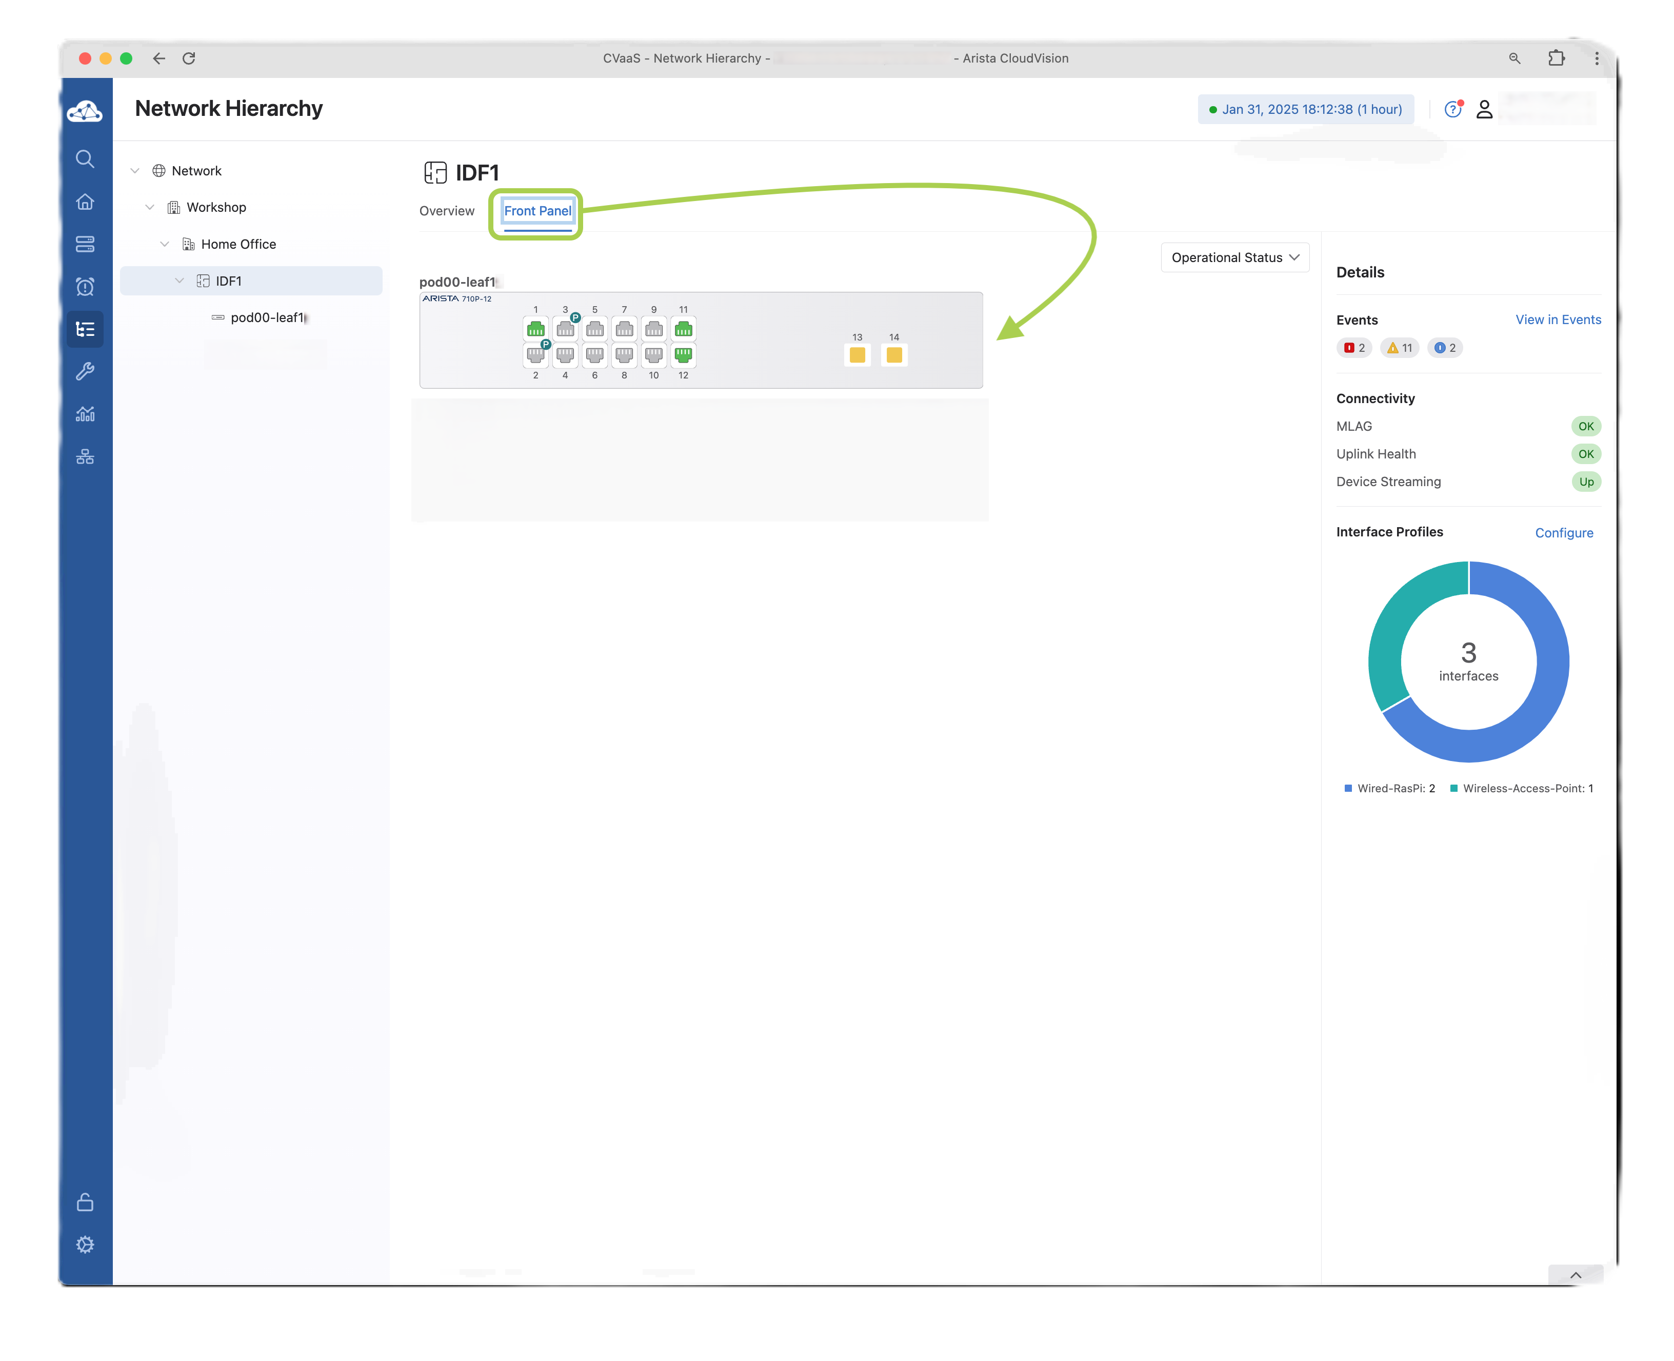Open the search icon in sidebar

click(85, 159)
